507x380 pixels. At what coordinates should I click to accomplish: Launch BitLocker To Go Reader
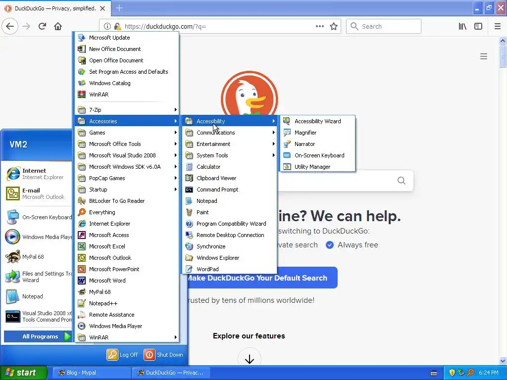pyautogui.click(x=127, y=201)
